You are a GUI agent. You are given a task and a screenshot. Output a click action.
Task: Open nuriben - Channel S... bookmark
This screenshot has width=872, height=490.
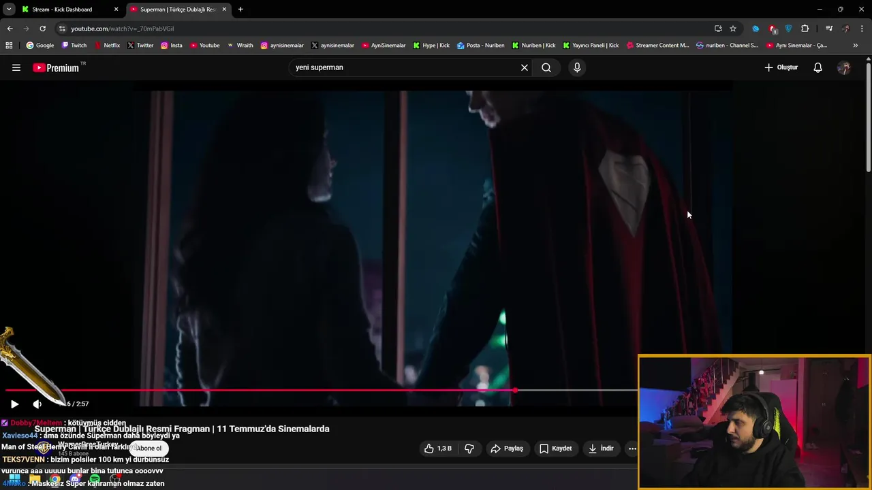(x=727, y=46)
